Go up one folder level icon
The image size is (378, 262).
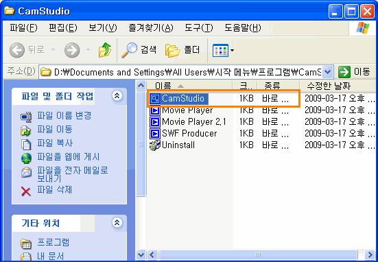105,50
